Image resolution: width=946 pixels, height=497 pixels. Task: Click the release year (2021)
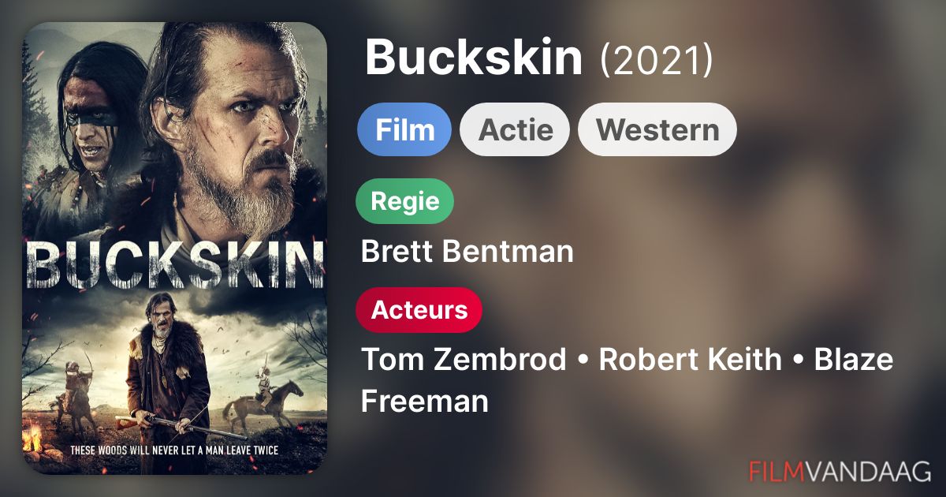point(656,59)
